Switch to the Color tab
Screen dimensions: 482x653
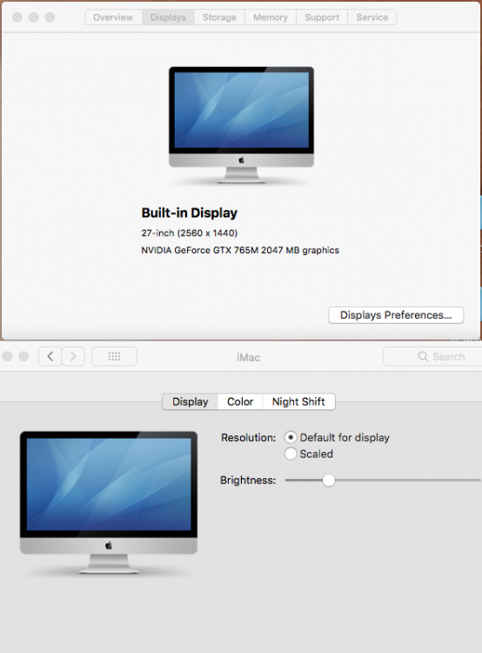click(x=240, y=402)
